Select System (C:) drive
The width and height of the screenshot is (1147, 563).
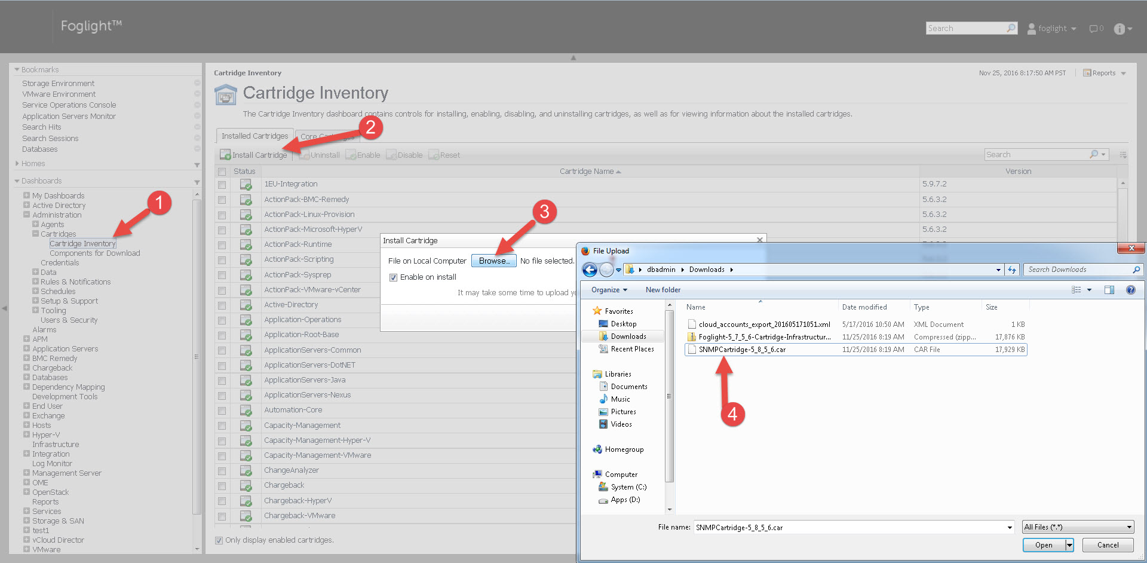pos(628,487)
